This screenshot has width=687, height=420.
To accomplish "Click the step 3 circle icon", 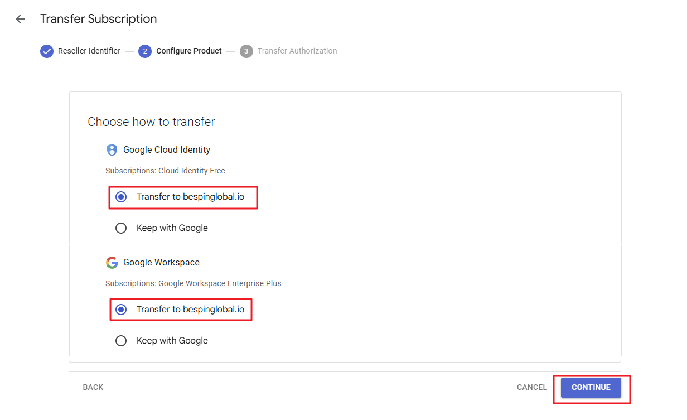I will coord(246,51).
